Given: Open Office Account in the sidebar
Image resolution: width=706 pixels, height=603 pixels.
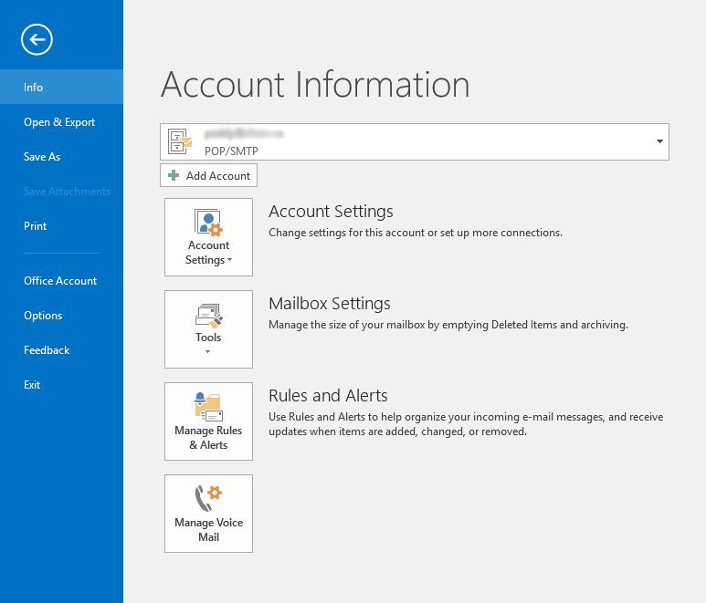Looking at the screenshot, I should (x=60, y=281).
